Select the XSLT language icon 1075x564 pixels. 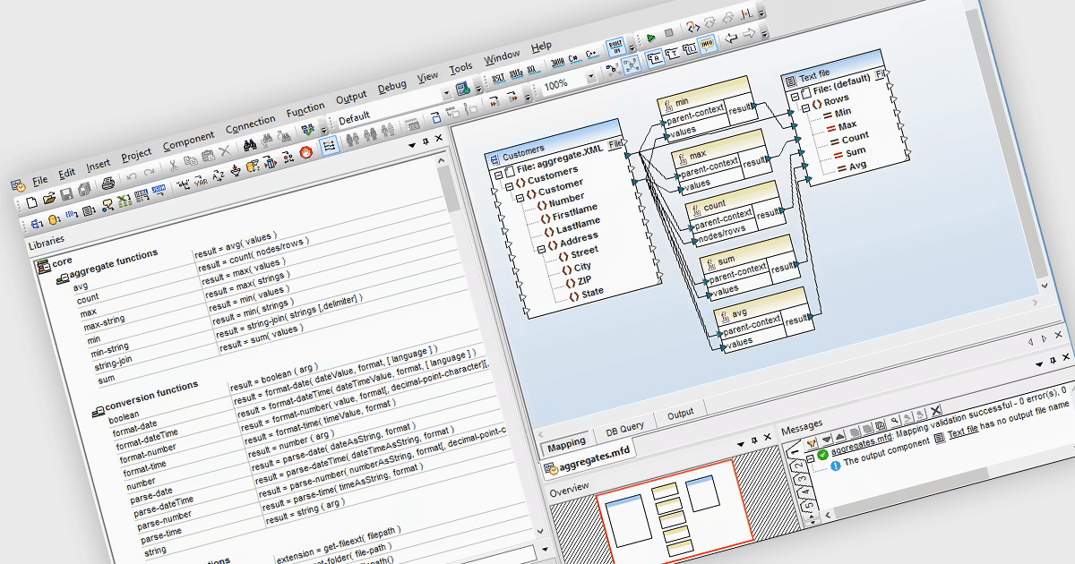pos(497,79)
